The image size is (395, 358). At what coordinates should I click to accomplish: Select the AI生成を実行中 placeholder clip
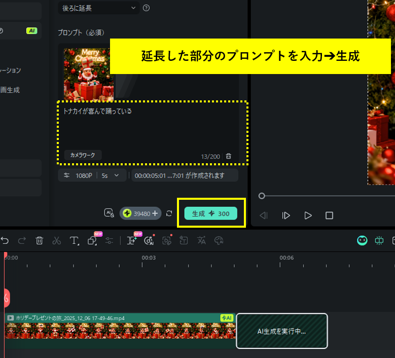[282, 331]
